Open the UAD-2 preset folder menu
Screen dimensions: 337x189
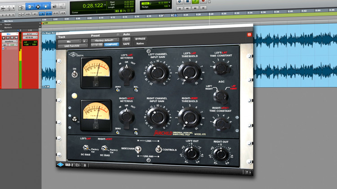coord(78,165)
